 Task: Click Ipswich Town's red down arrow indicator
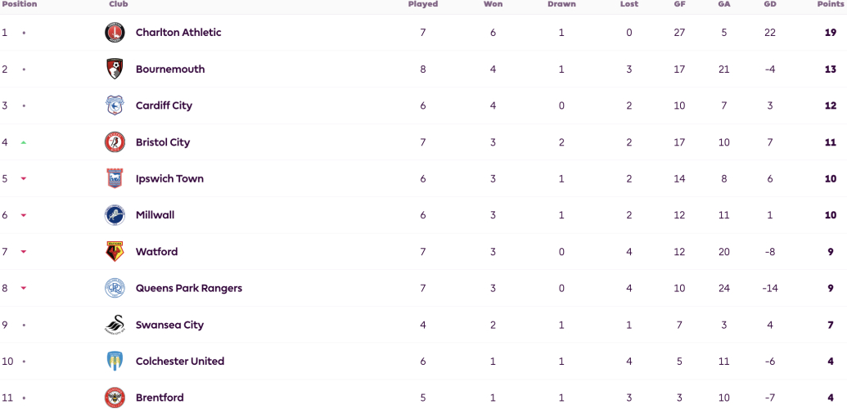[24, 179]
